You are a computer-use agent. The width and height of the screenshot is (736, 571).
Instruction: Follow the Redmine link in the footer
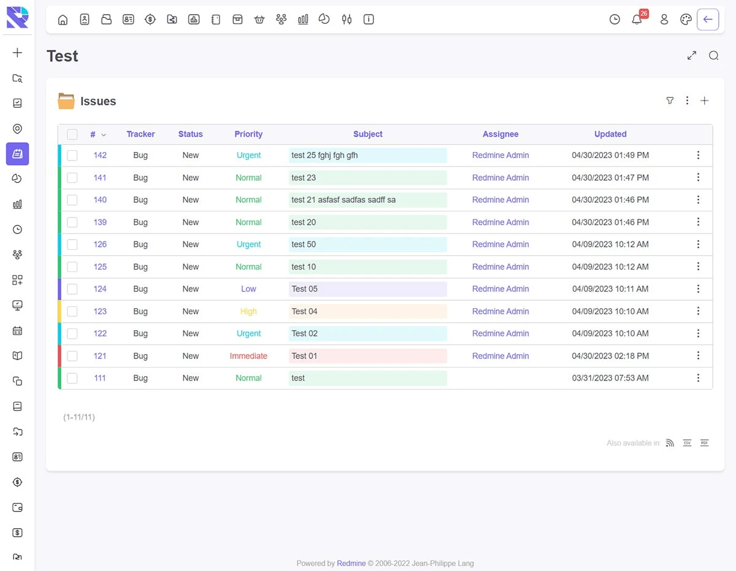pos(351,564)
